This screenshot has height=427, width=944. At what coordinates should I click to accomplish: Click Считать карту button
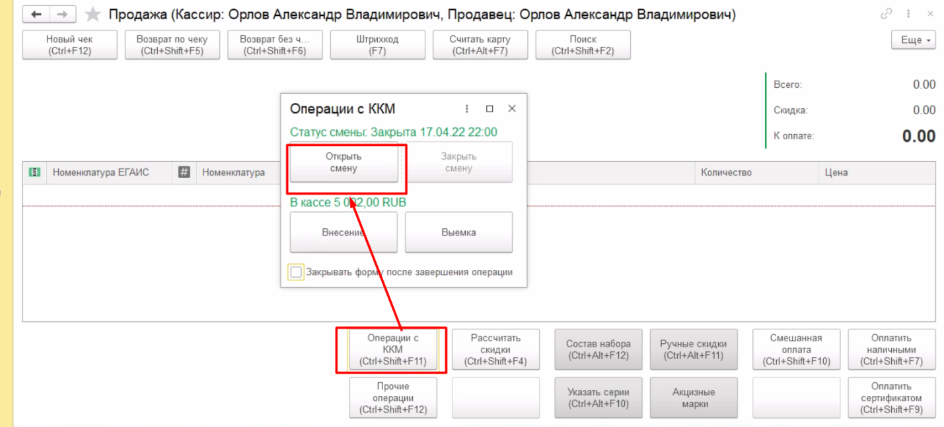pyautogui.click(x=480, y=45)
